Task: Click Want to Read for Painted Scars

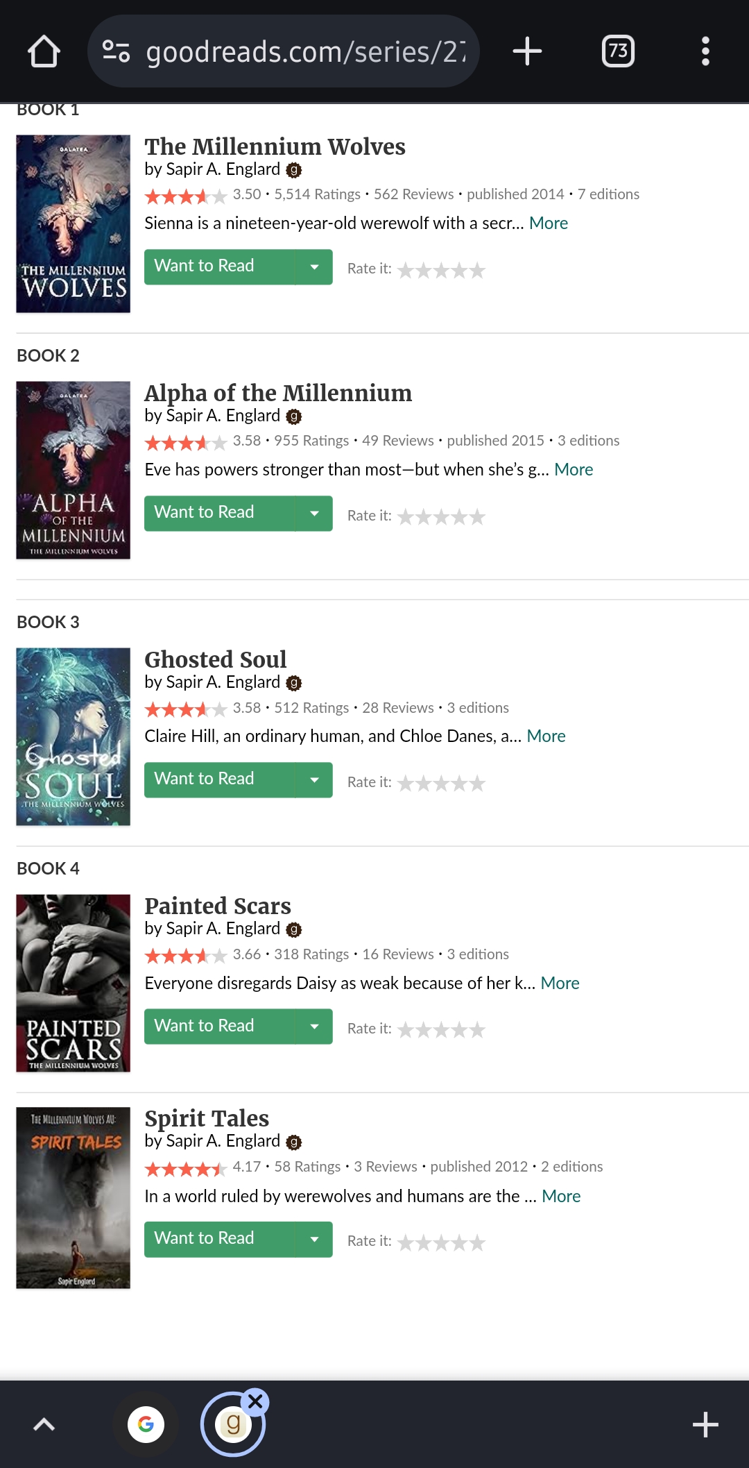Action: coord(219,1027)
